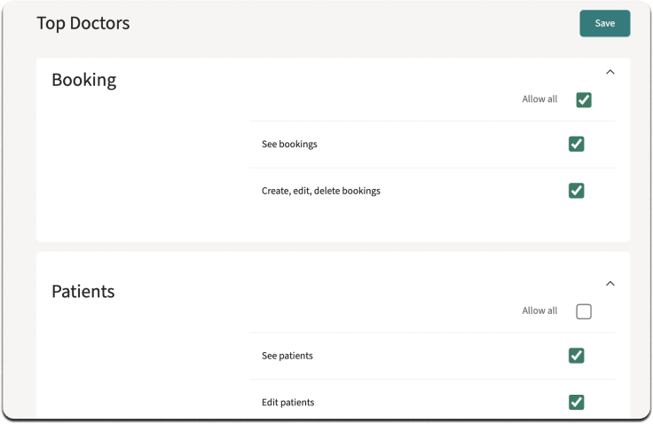
Task: Click the Create, edit, delete bookings label
Action: pyautogui.click(x=321, y=191)
